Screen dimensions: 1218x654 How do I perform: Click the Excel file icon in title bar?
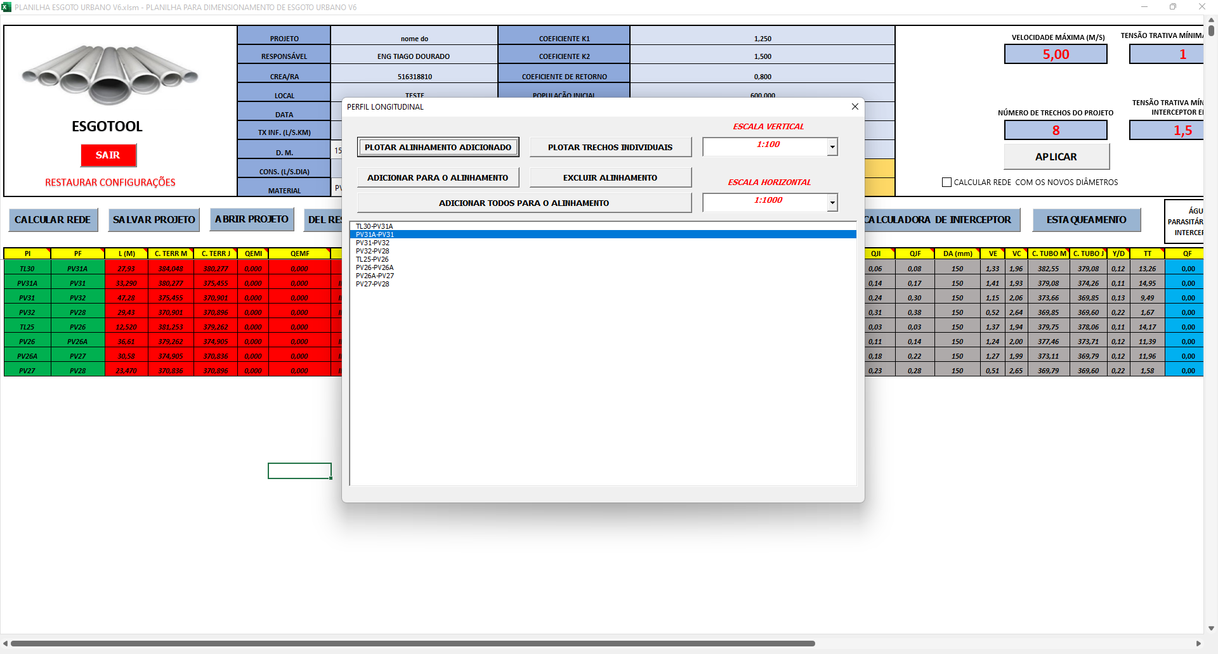tap(6, 7)
